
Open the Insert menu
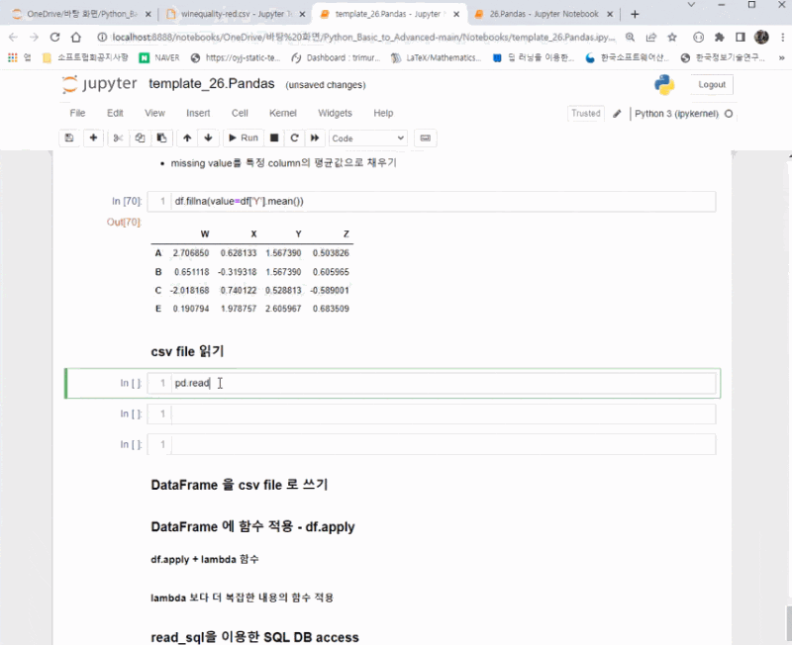point(198,113)
